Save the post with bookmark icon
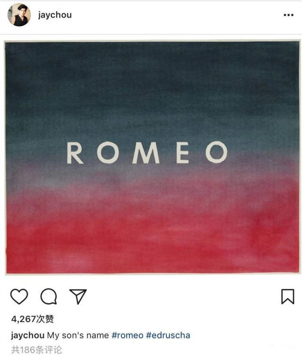This screenshot has height=355, width=302. 288,296
